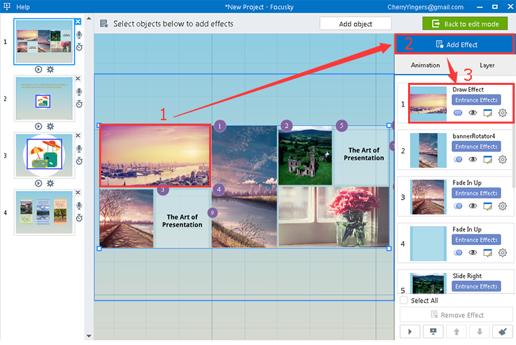This screenshot has width=516, height=345.
Task: Click the play preview button below the list
Action: click(x=410, y=331)
